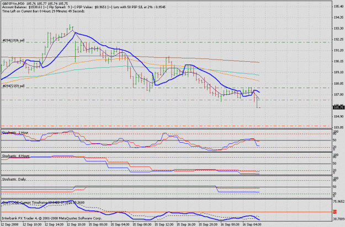
Task: Click the 75.9652 value on DOE scale
Action: [339, 201]
